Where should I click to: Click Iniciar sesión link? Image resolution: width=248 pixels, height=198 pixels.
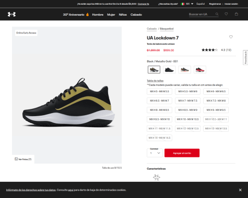(231, 4)
